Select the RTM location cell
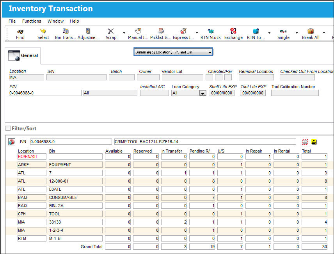 [32, 238]
